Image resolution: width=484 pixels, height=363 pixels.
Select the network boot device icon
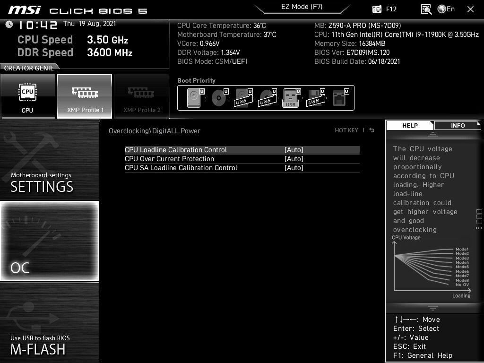(340, 98)
